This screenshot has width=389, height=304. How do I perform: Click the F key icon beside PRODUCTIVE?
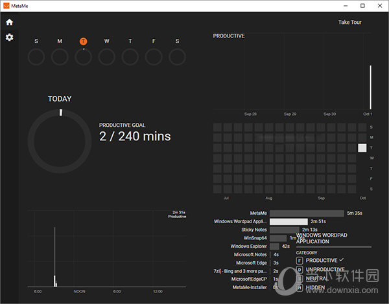coord(300,261)
